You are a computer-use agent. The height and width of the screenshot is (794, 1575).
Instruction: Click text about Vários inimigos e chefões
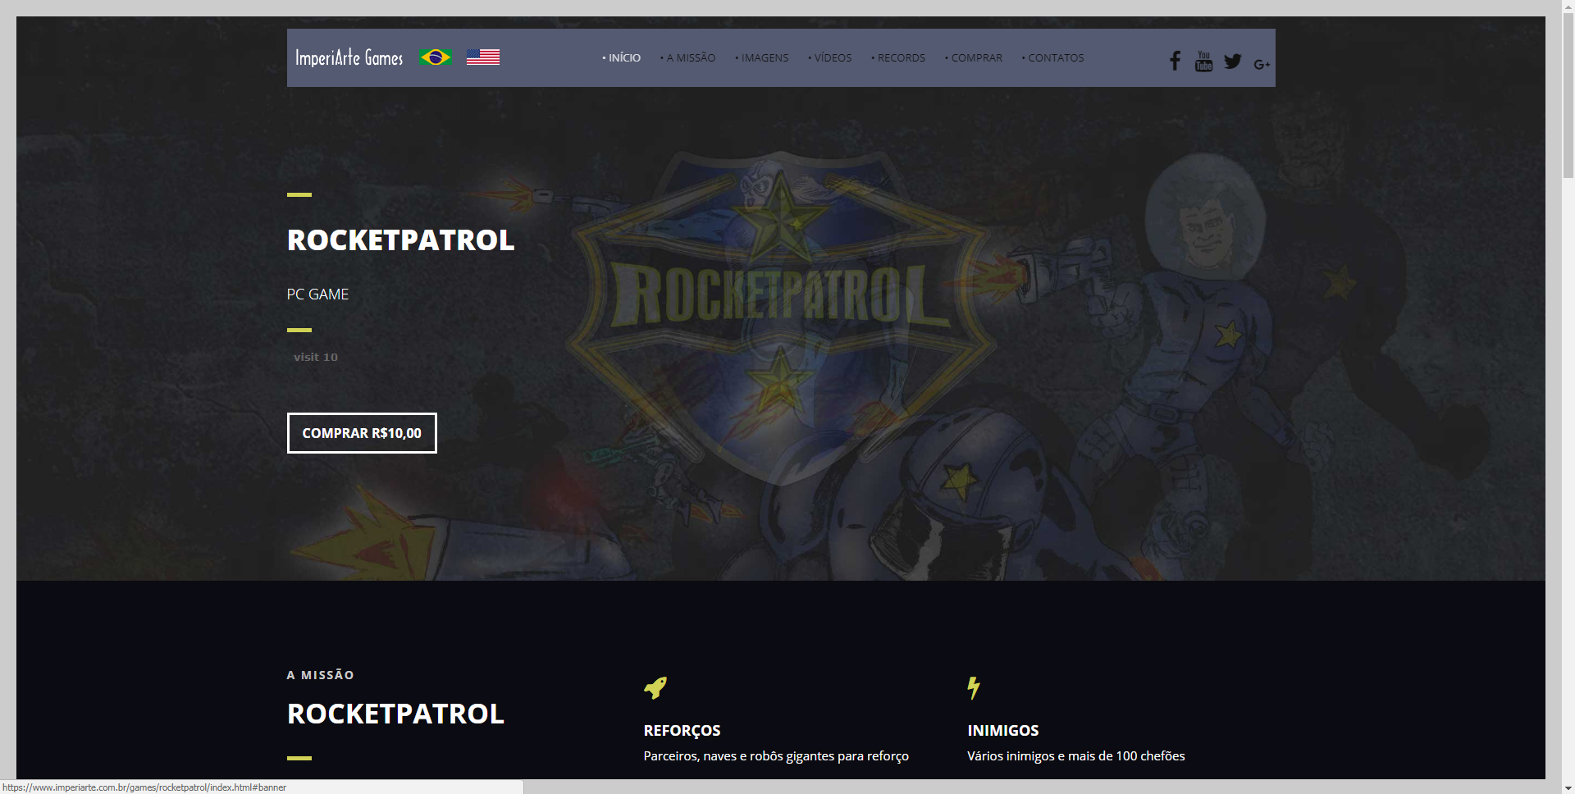coord(1076,756)
